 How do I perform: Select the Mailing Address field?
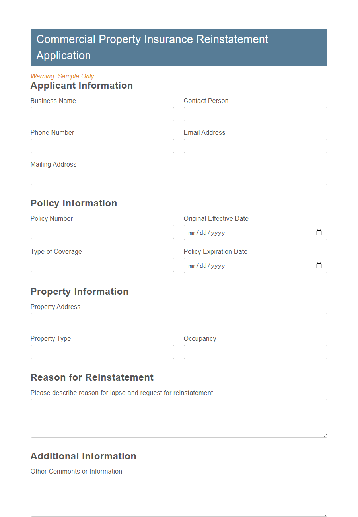179,178
